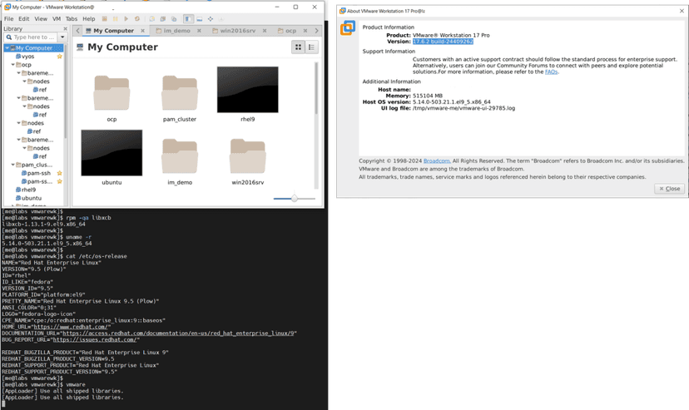The image size is (689, 410).
Task: Toggle the library sidebar view button
Action: pyautogui.click(x=189, y=18)
